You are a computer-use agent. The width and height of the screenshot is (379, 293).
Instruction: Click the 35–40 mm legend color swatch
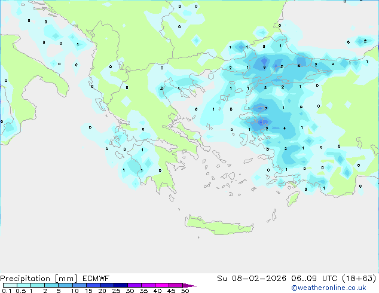click(148, 285)
